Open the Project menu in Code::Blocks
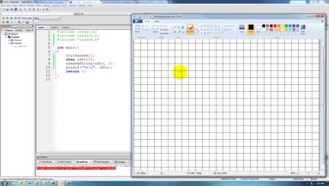The image size is (329, 186). [31, 5]
